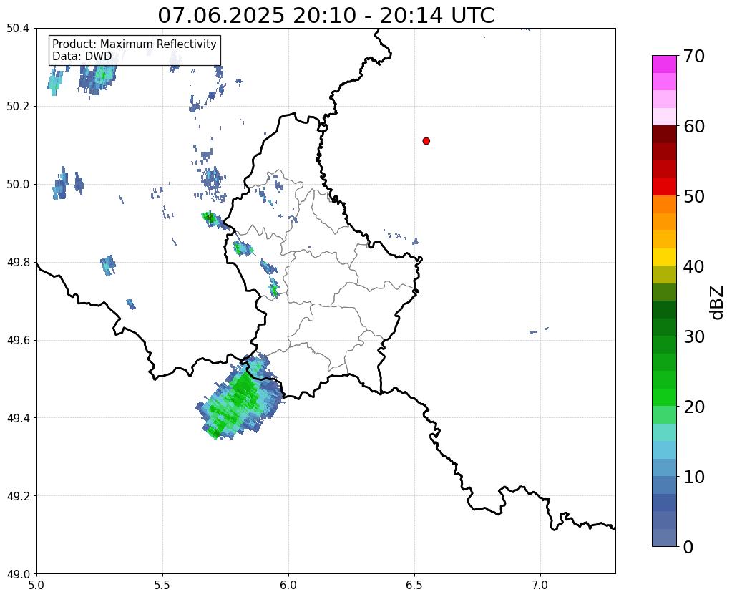This screenshot has width=732, height=597.
Task: Click the latitude tick label 49.2
Action: (18, 496)
